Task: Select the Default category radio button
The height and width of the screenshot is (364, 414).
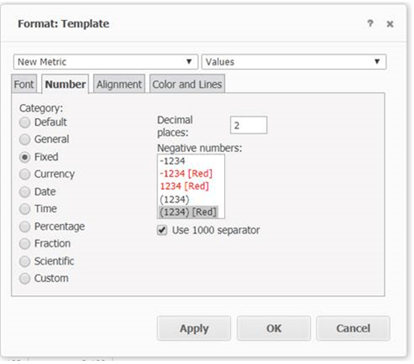Action: point(25,123)
